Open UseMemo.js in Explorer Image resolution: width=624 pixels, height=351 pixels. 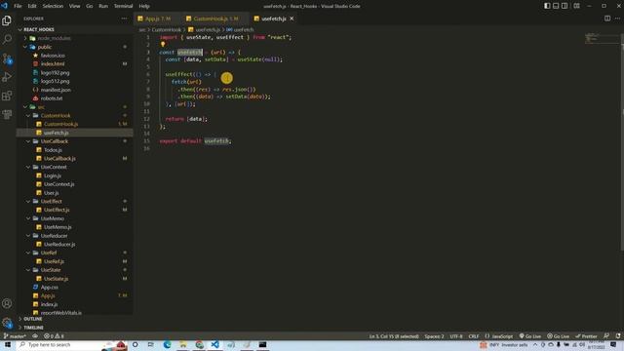(x=75, y=227)
